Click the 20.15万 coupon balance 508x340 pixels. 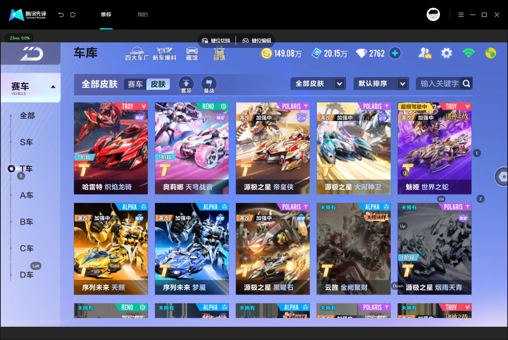(x=336, y=54)
